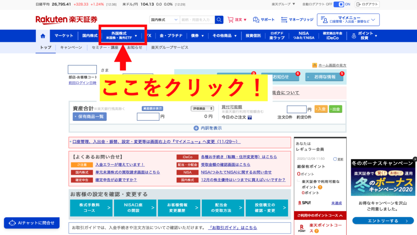Click the 保有商品一覧 button

click(90, 117)
